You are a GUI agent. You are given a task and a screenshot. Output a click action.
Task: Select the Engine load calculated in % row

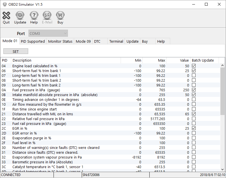click(x=110, y=66)
